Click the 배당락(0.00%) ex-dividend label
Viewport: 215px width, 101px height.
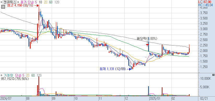[147, 39]
